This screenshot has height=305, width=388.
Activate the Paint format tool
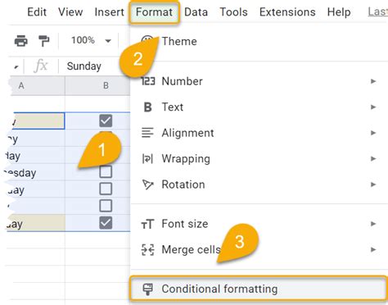[43, 41]
